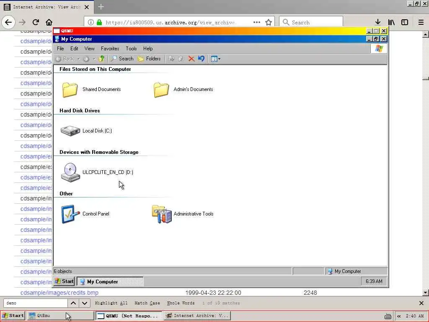Click the host tray on-screen keyboard icon
The image size is (429, 322).
[x=388, y=316]
